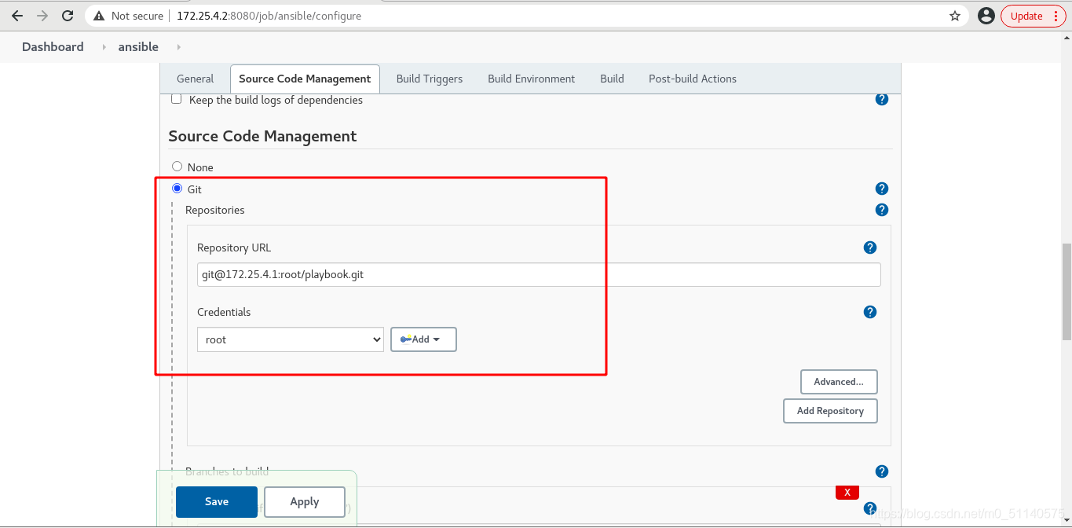Open the ansible breadcrumb link

click(138, 47)
